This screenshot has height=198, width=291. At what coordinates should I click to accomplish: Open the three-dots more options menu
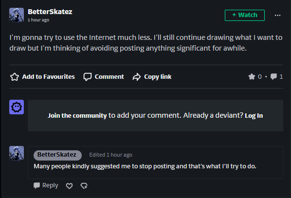coord(277,15)
